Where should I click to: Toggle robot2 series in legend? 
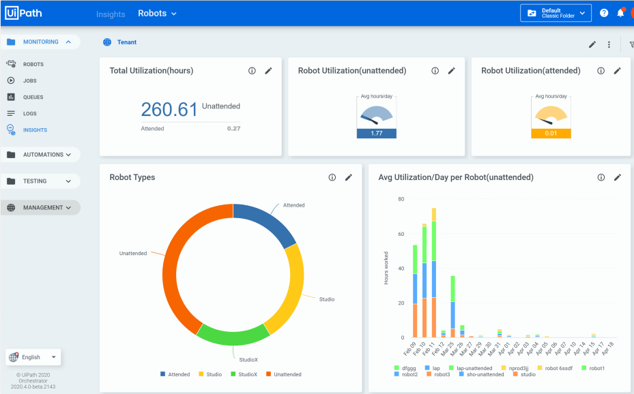(x=406, y=374)
